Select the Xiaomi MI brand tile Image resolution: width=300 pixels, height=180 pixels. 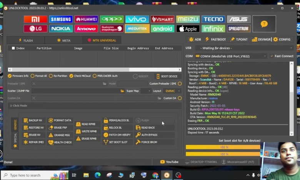click(35, 19)
